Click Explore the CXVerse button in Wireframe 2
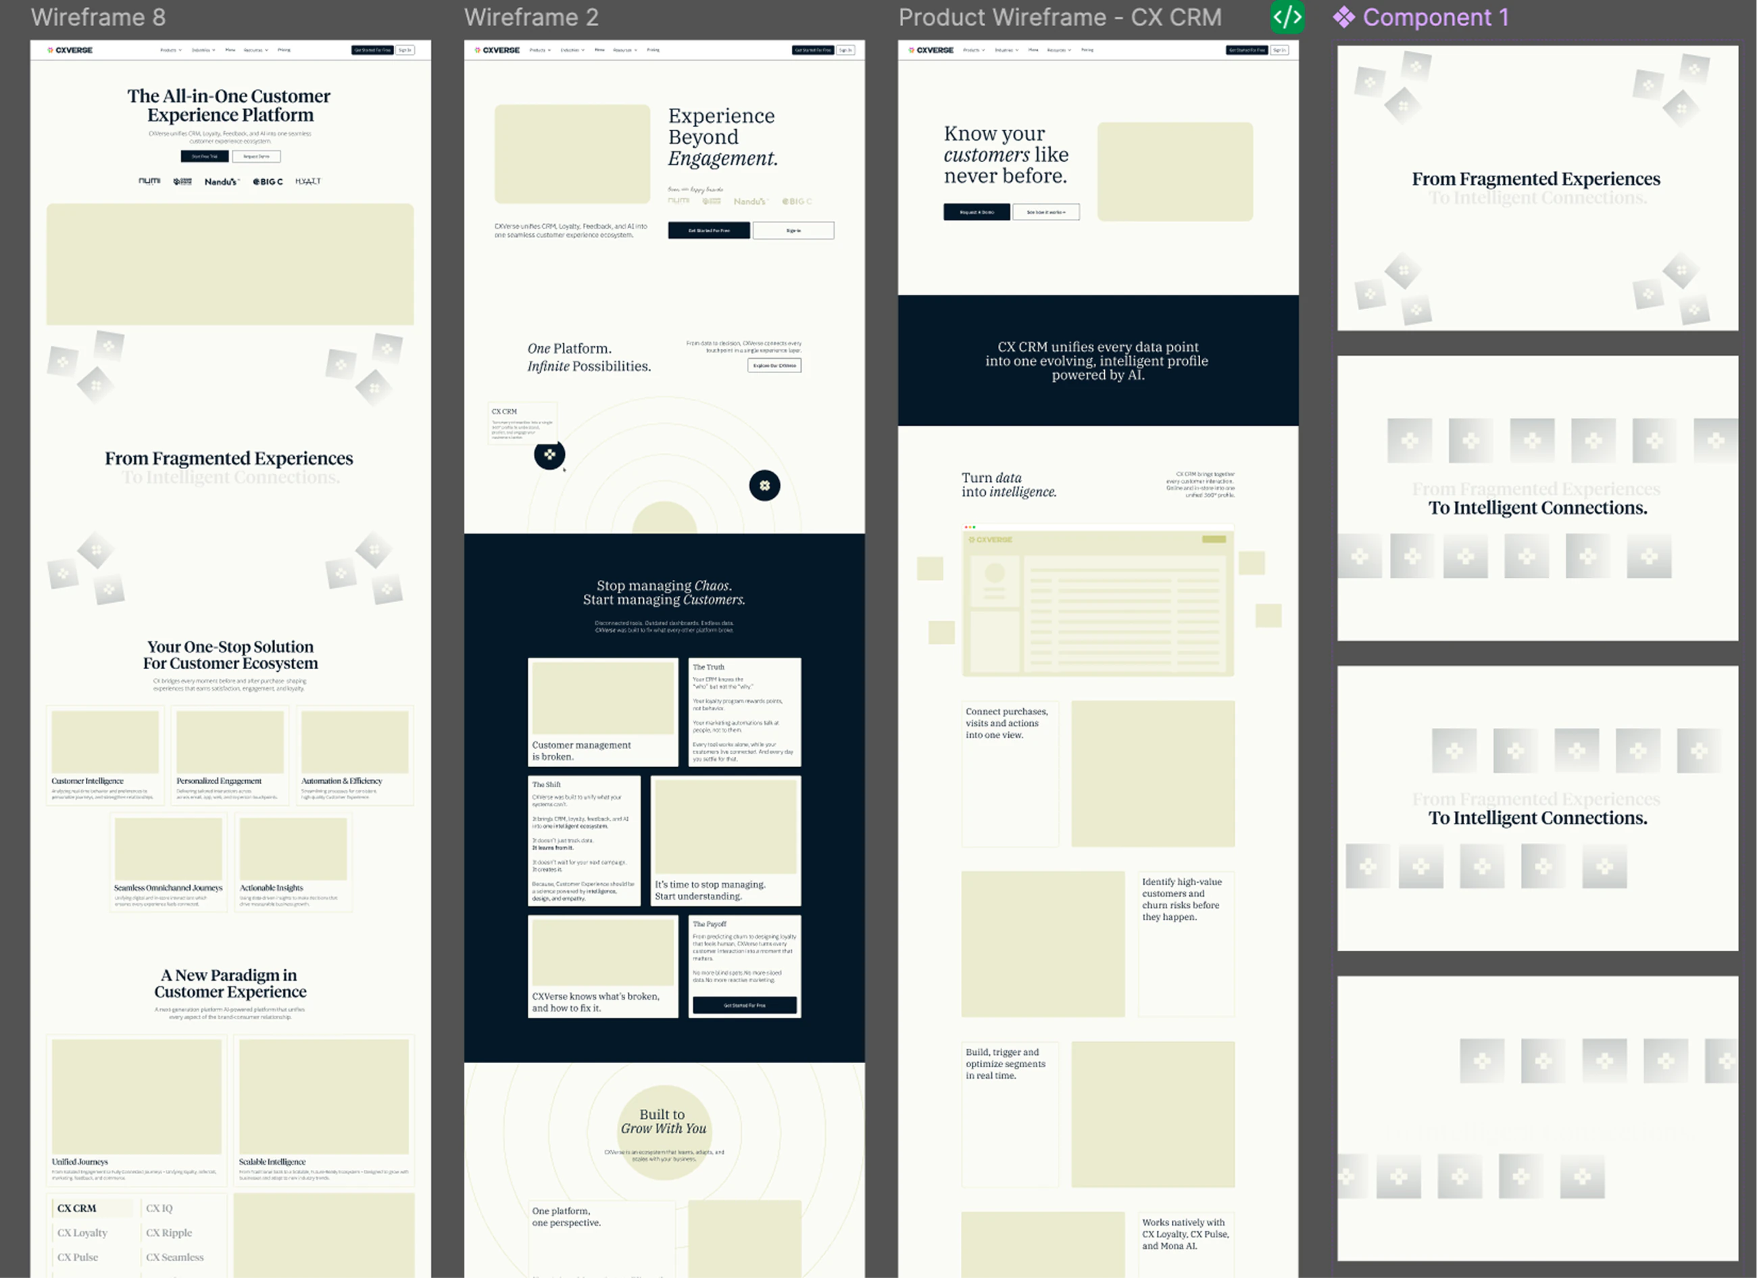Screen dimensions: 1757x1278 pos(774,366)
